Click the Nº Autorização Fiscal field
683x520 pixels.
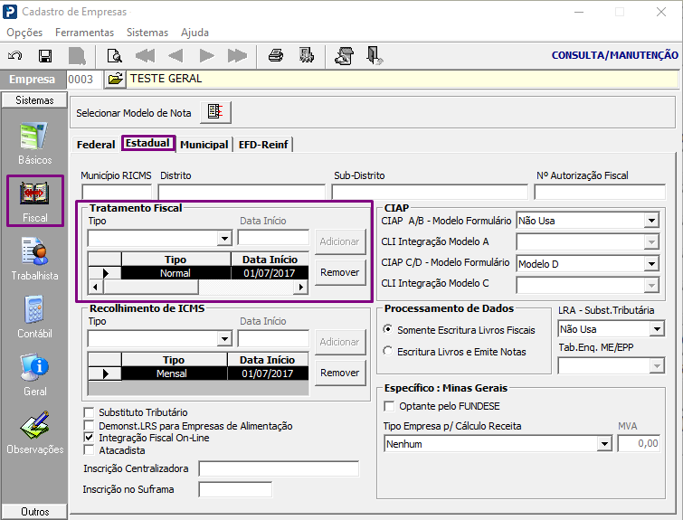coord(600,192)
